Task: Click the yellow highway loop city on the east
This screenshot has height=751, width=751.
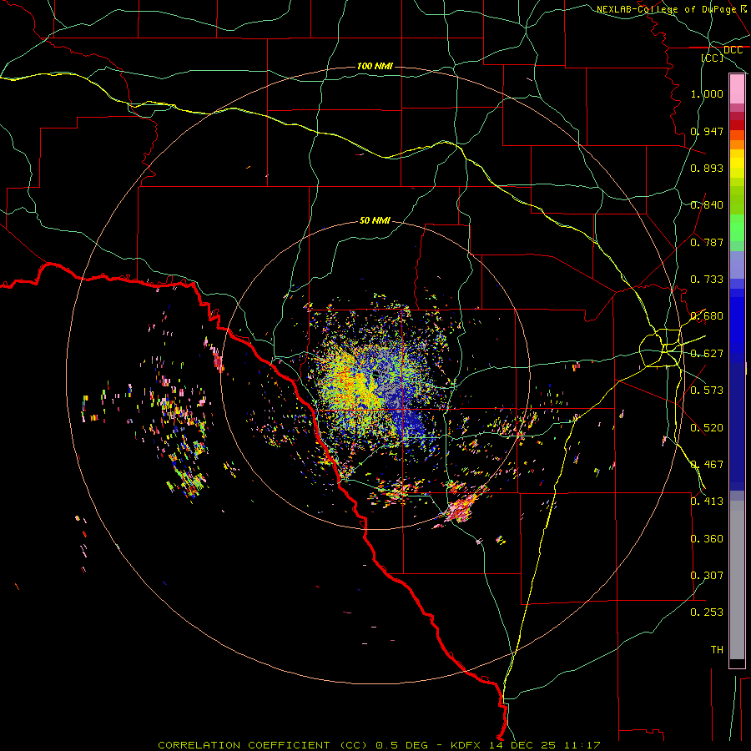Action: [x=661, y=347]
